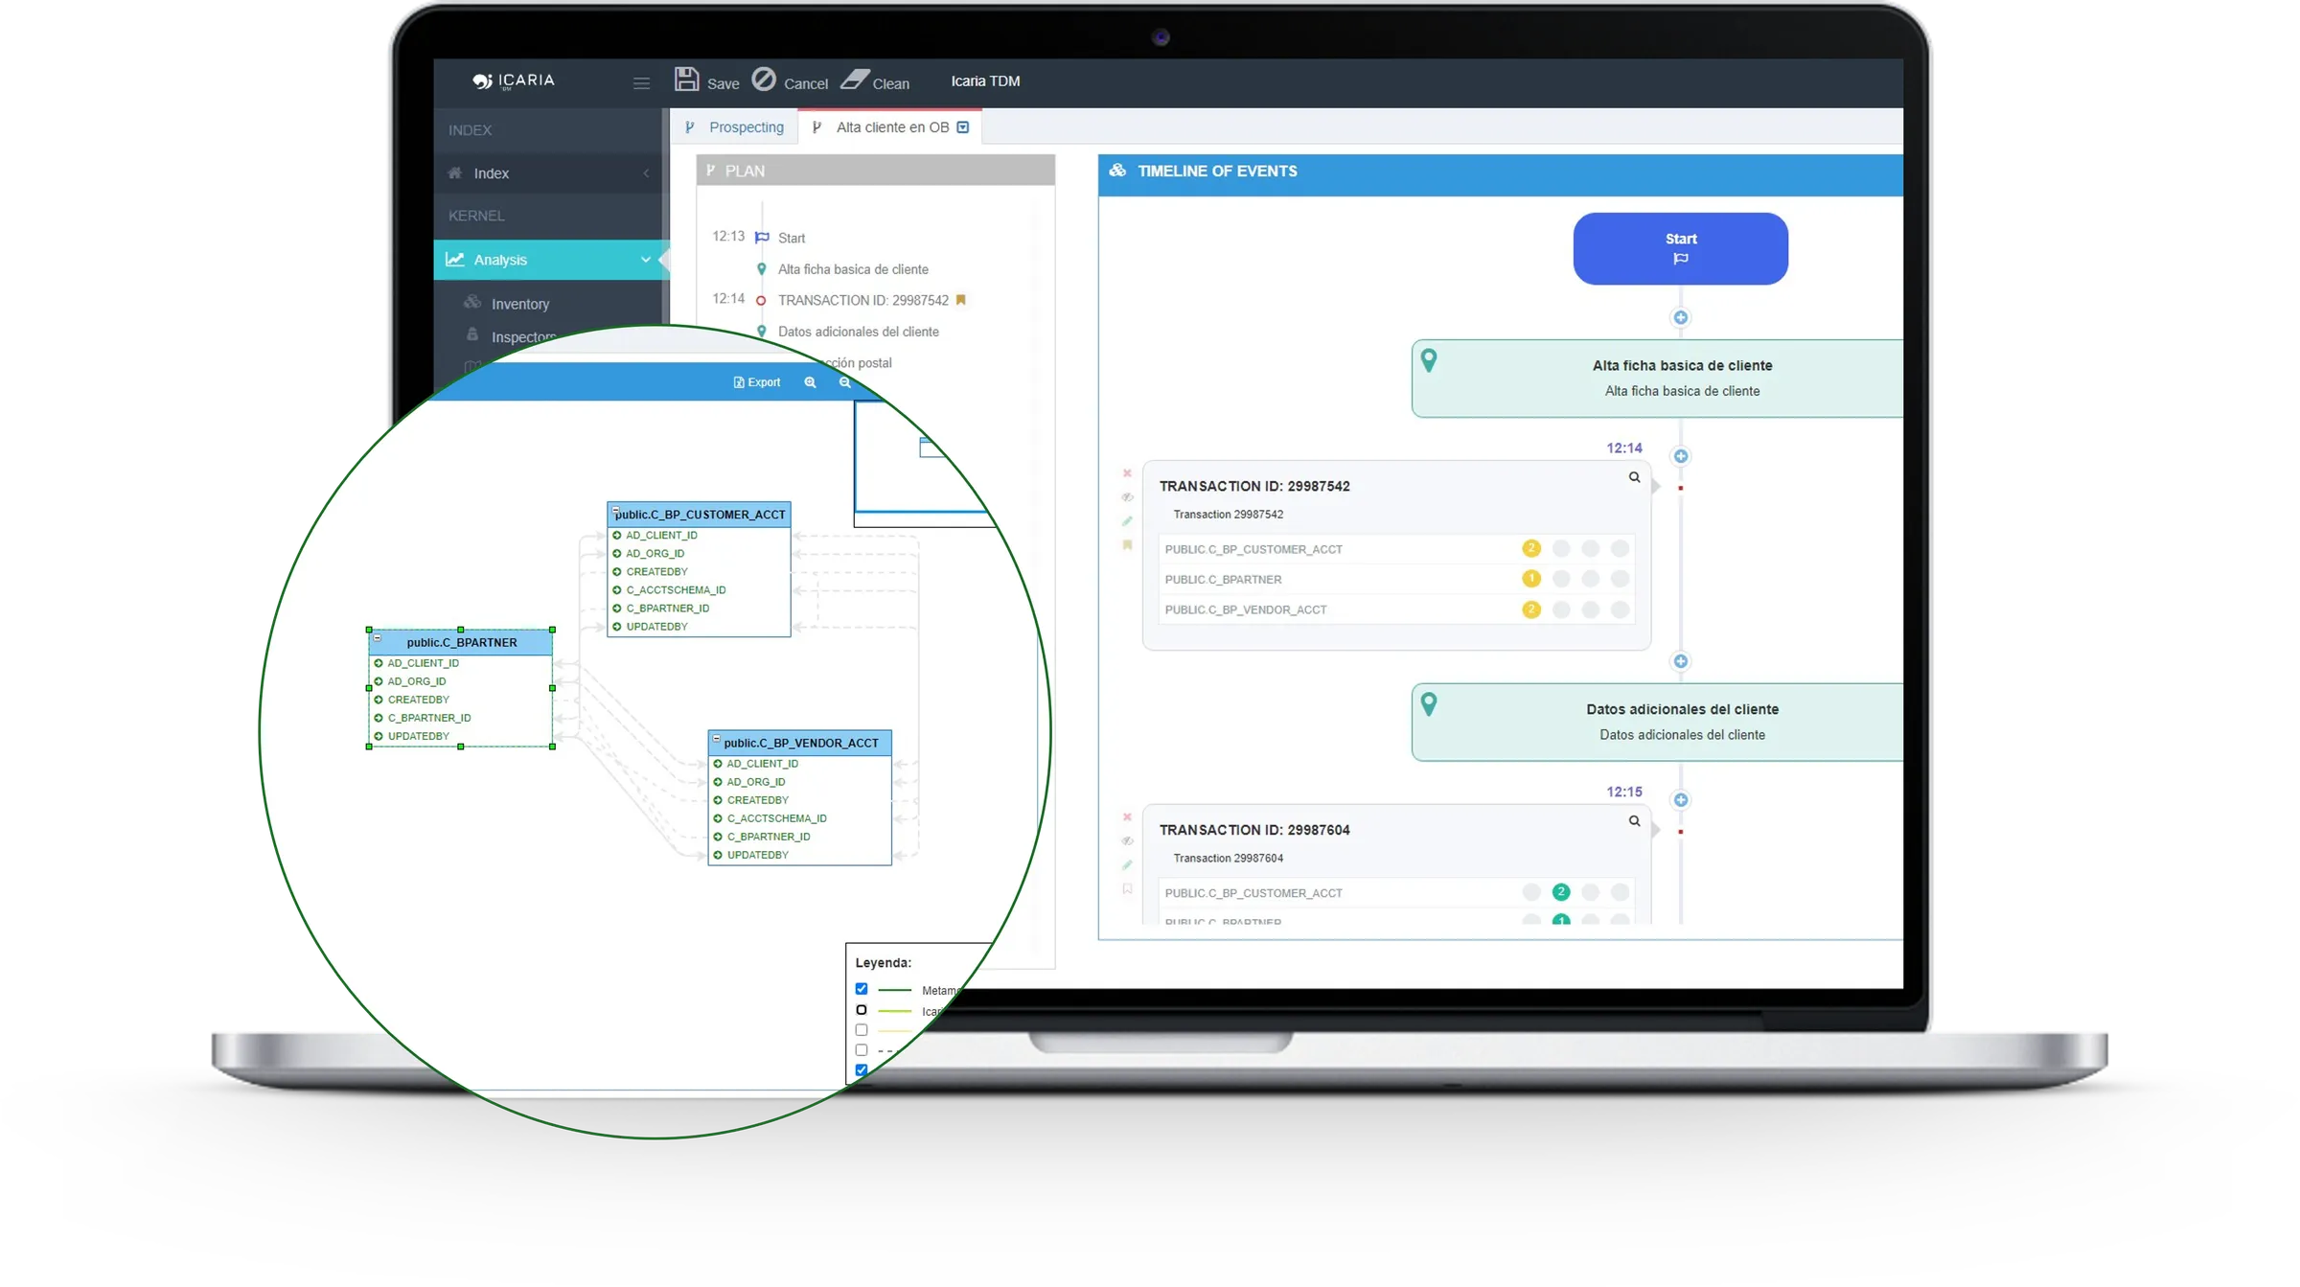Open magnifier on transaction 29987542 card
Viewport: 2300px width, 1287px height.
pyautogui.click(x=1634, y=477)
